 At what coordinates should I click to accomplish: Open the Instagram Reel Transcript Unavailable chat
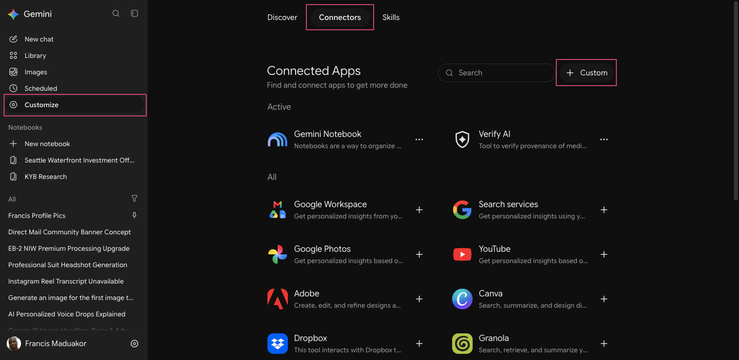(x=74, y=281)
